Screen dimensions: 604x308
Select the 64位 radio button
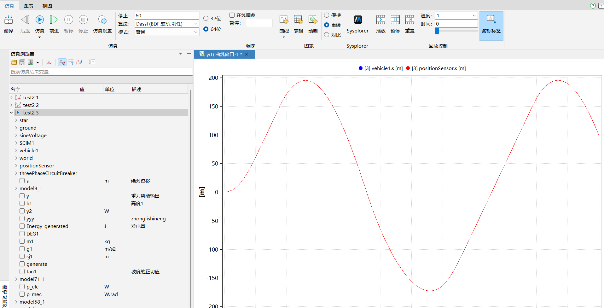206,29
